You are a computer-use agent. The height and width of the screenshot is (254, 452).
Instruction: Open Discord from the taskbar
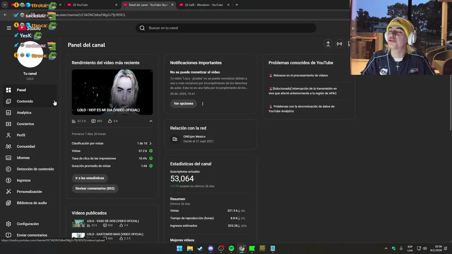point(211,248)
